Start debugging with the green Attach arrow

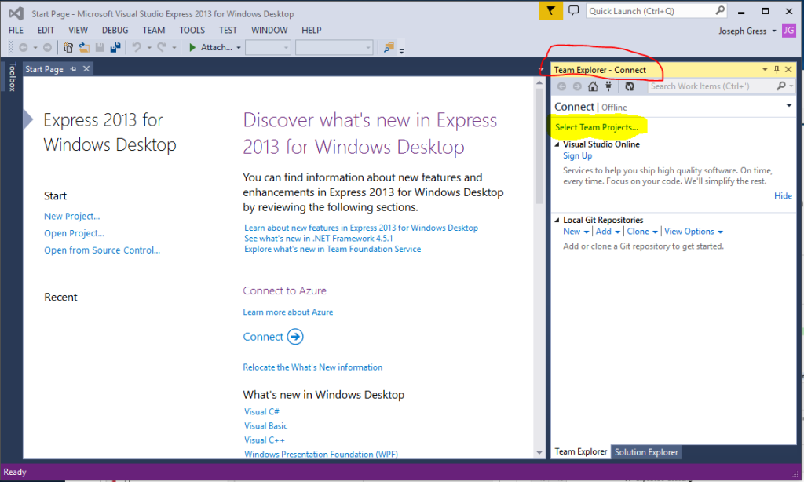point(192,47)
